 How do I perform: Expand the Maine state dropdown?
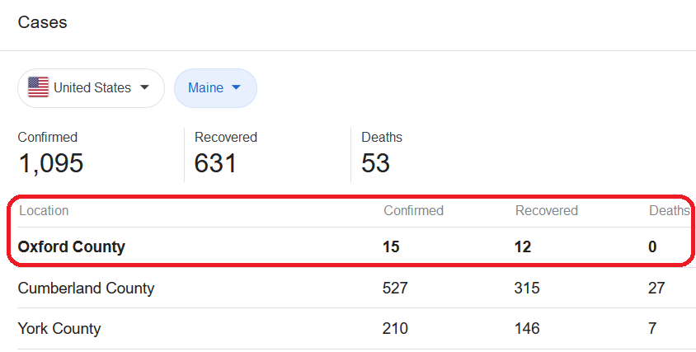tap(215, 88)
